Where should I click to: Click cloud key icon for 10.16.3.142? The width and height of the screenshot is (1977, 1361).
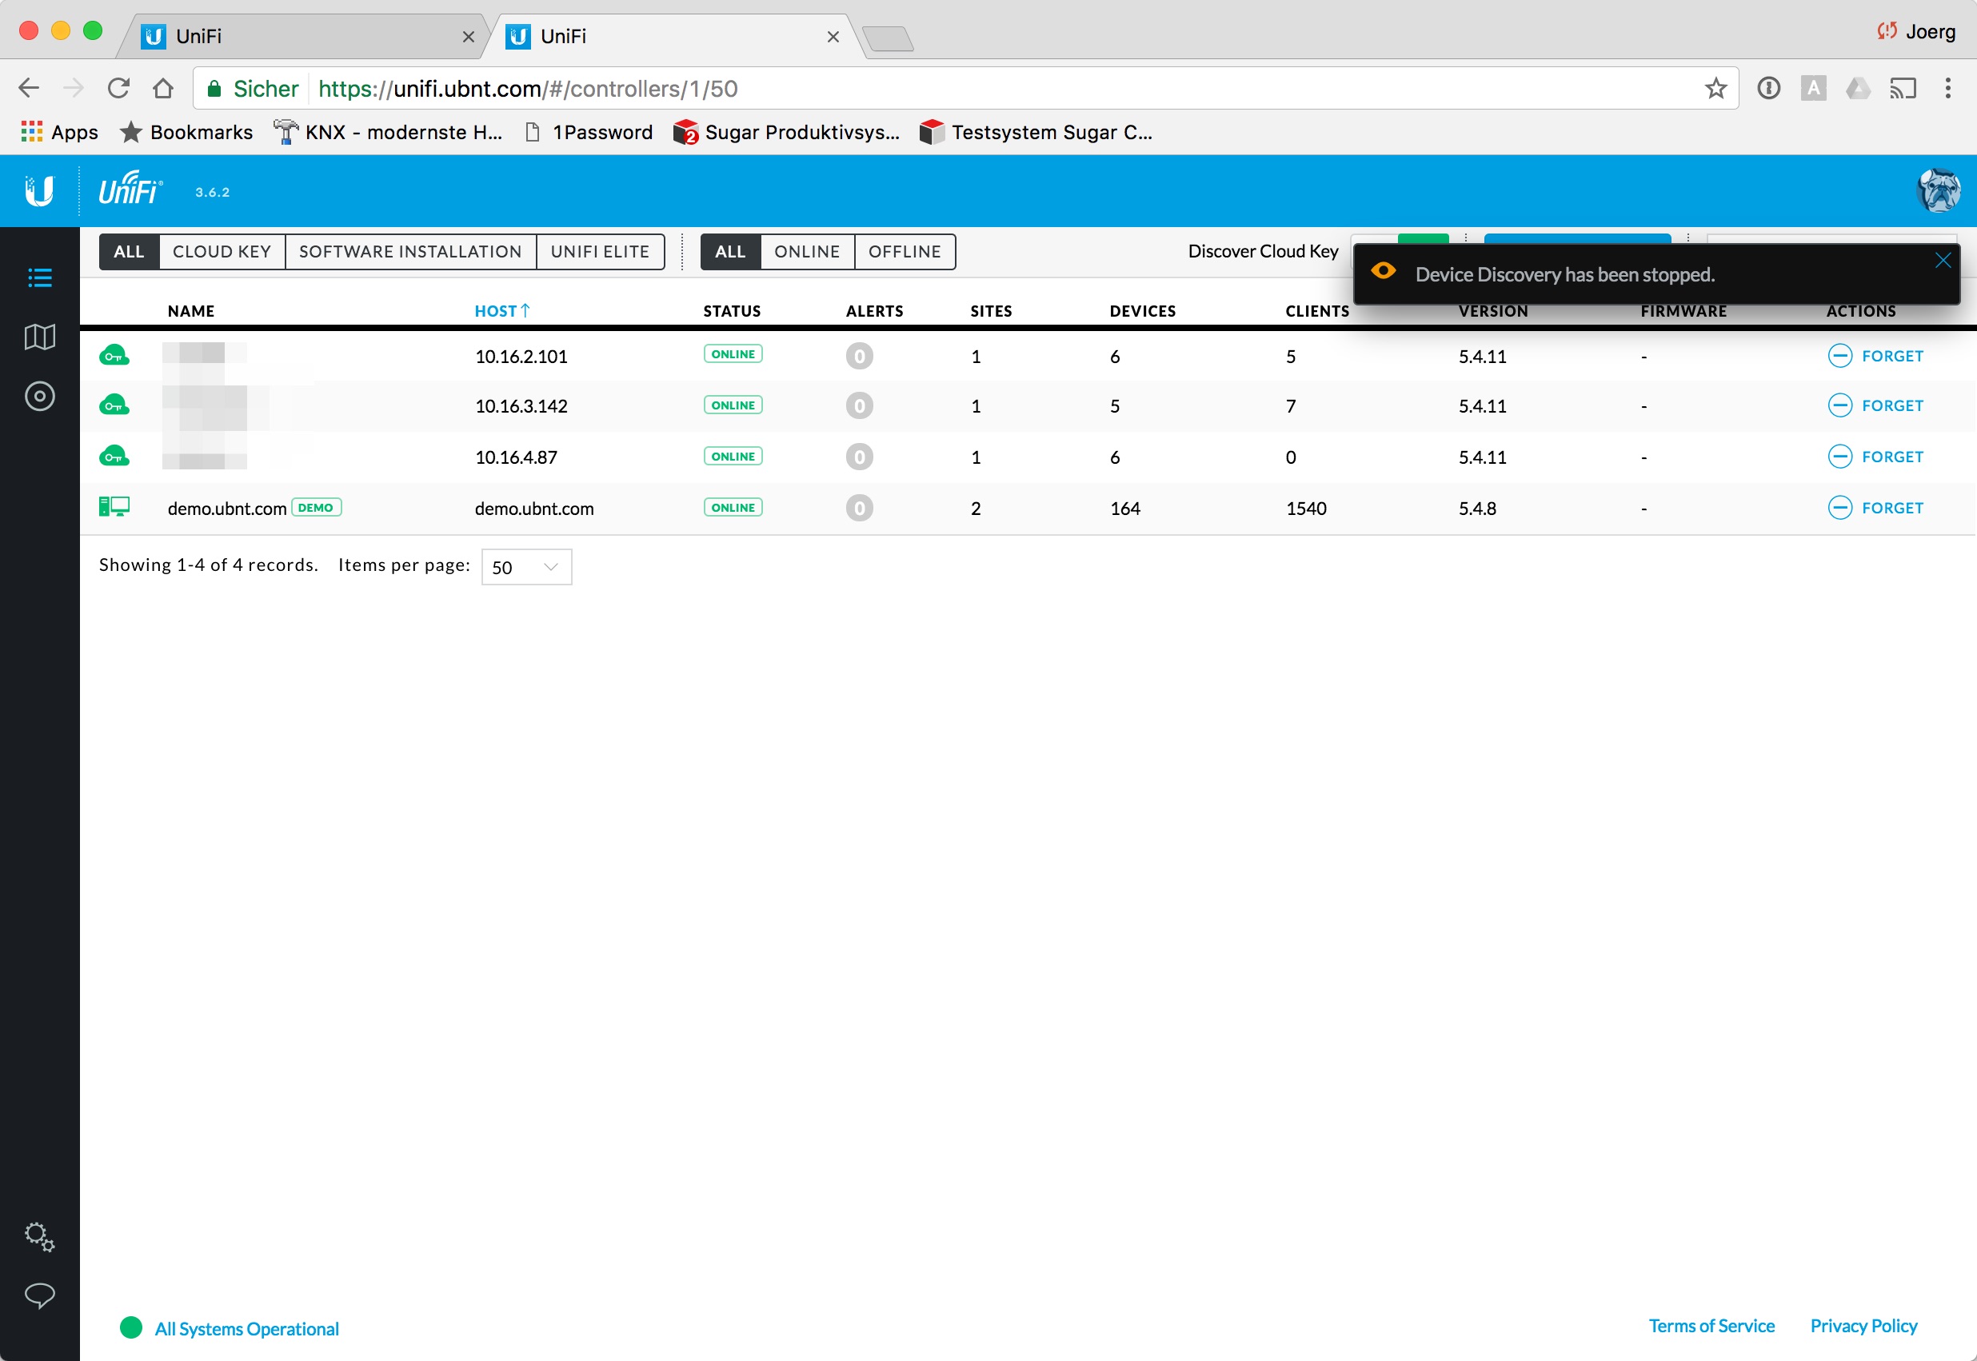114,405
